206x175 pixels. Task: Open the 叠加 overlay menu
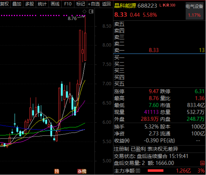(x=17, y=4)
